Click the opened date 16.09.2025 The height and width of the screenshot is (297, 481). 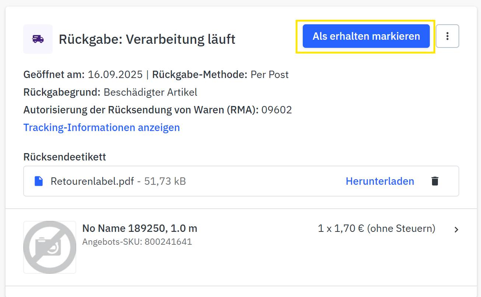[115, 74]
